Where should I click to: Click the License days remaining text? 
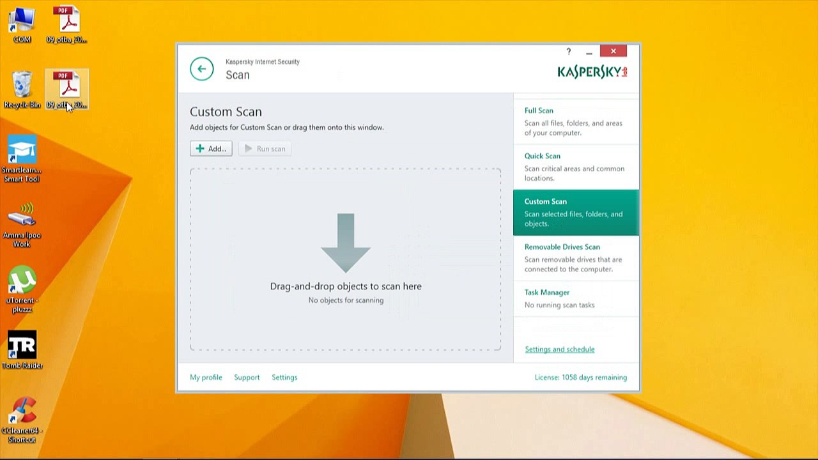581,378
